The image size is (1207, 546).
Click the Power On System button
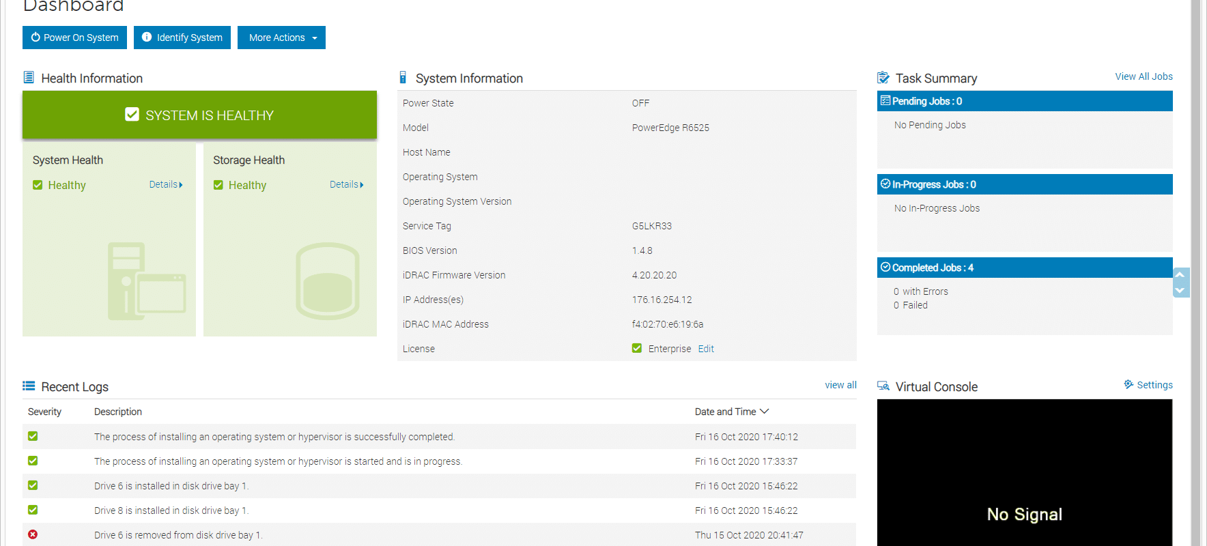tap(74, 38)
